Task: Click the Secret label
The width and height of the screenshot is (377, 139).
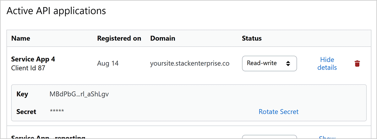Action: point(26,112)
